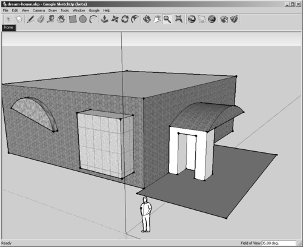Switch to the Orbit camera tool
Viewport: 303px width, 247px height.
pos(147,19)
